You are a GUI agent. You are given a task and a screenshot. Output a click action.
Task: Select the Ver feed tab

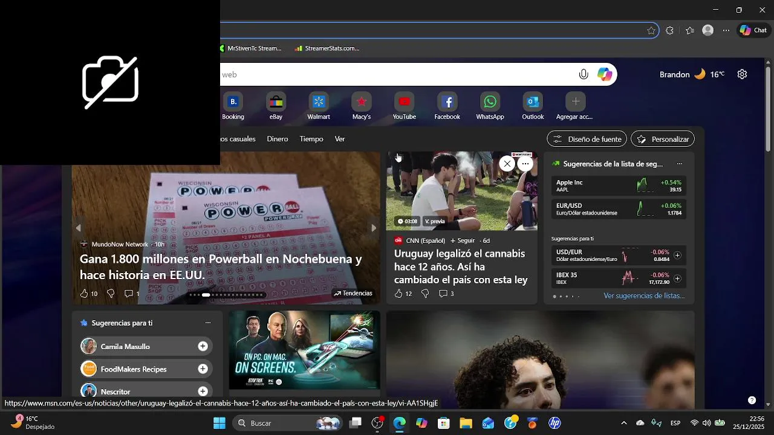[340, 139]
